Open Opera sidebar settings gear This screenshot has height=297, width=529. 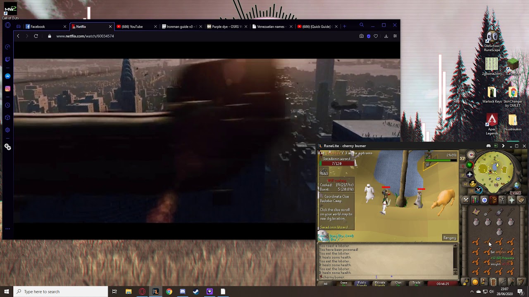point(7,130)
